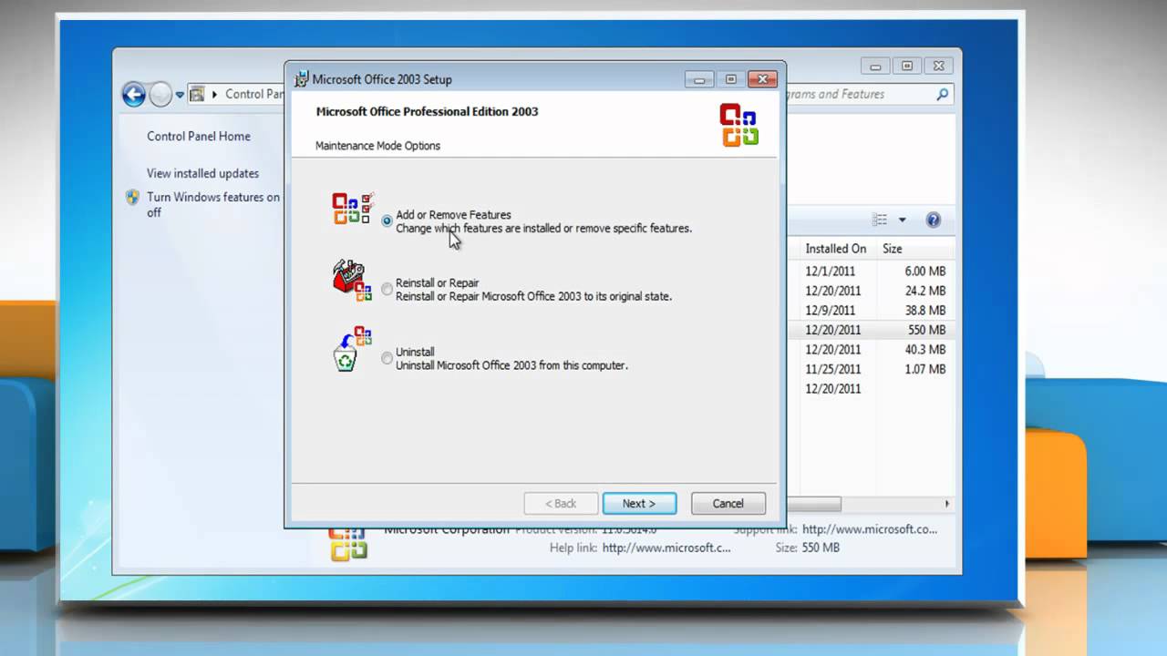The height and width of the screenshot is (656, 1167).
Task: Click the blue help icon
Action: 933,220
